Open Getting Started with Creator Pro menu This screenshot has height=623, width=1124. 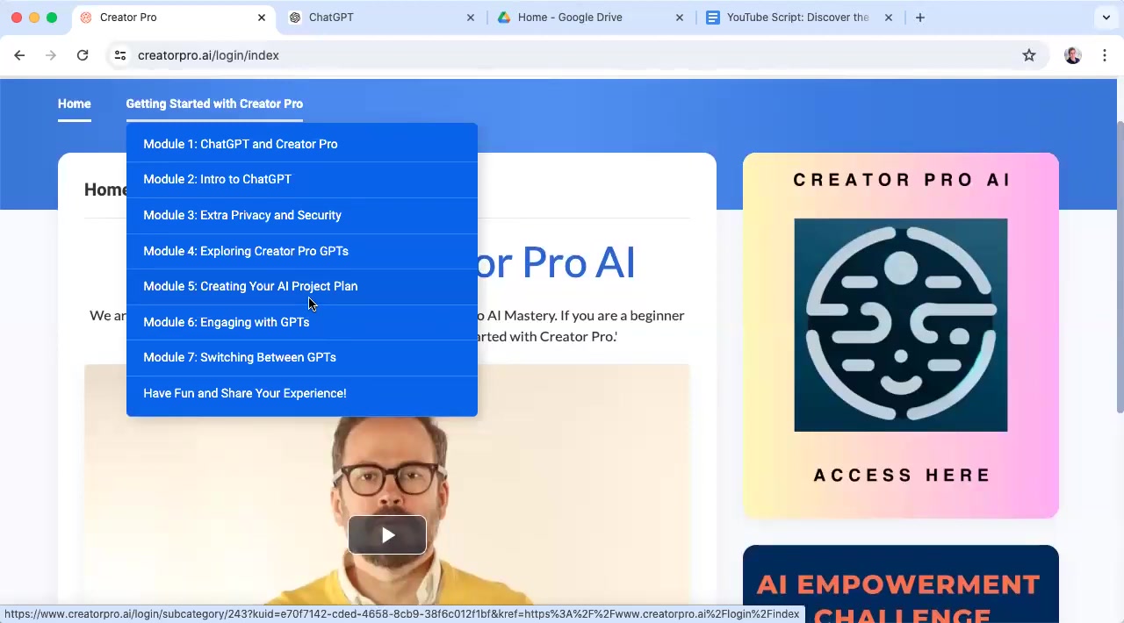(x=214, y=104)
